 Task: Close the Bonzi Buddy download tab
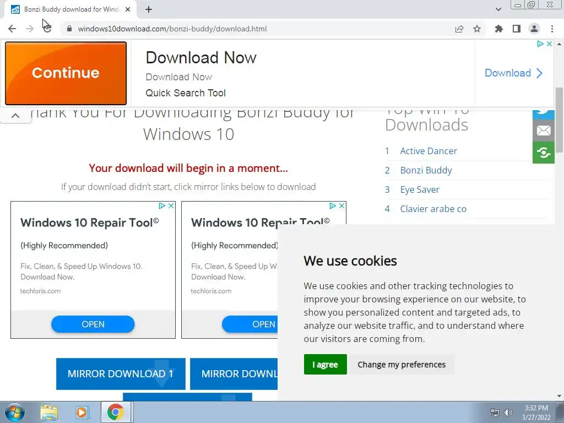pyautogui.click(x=128, y=9)
